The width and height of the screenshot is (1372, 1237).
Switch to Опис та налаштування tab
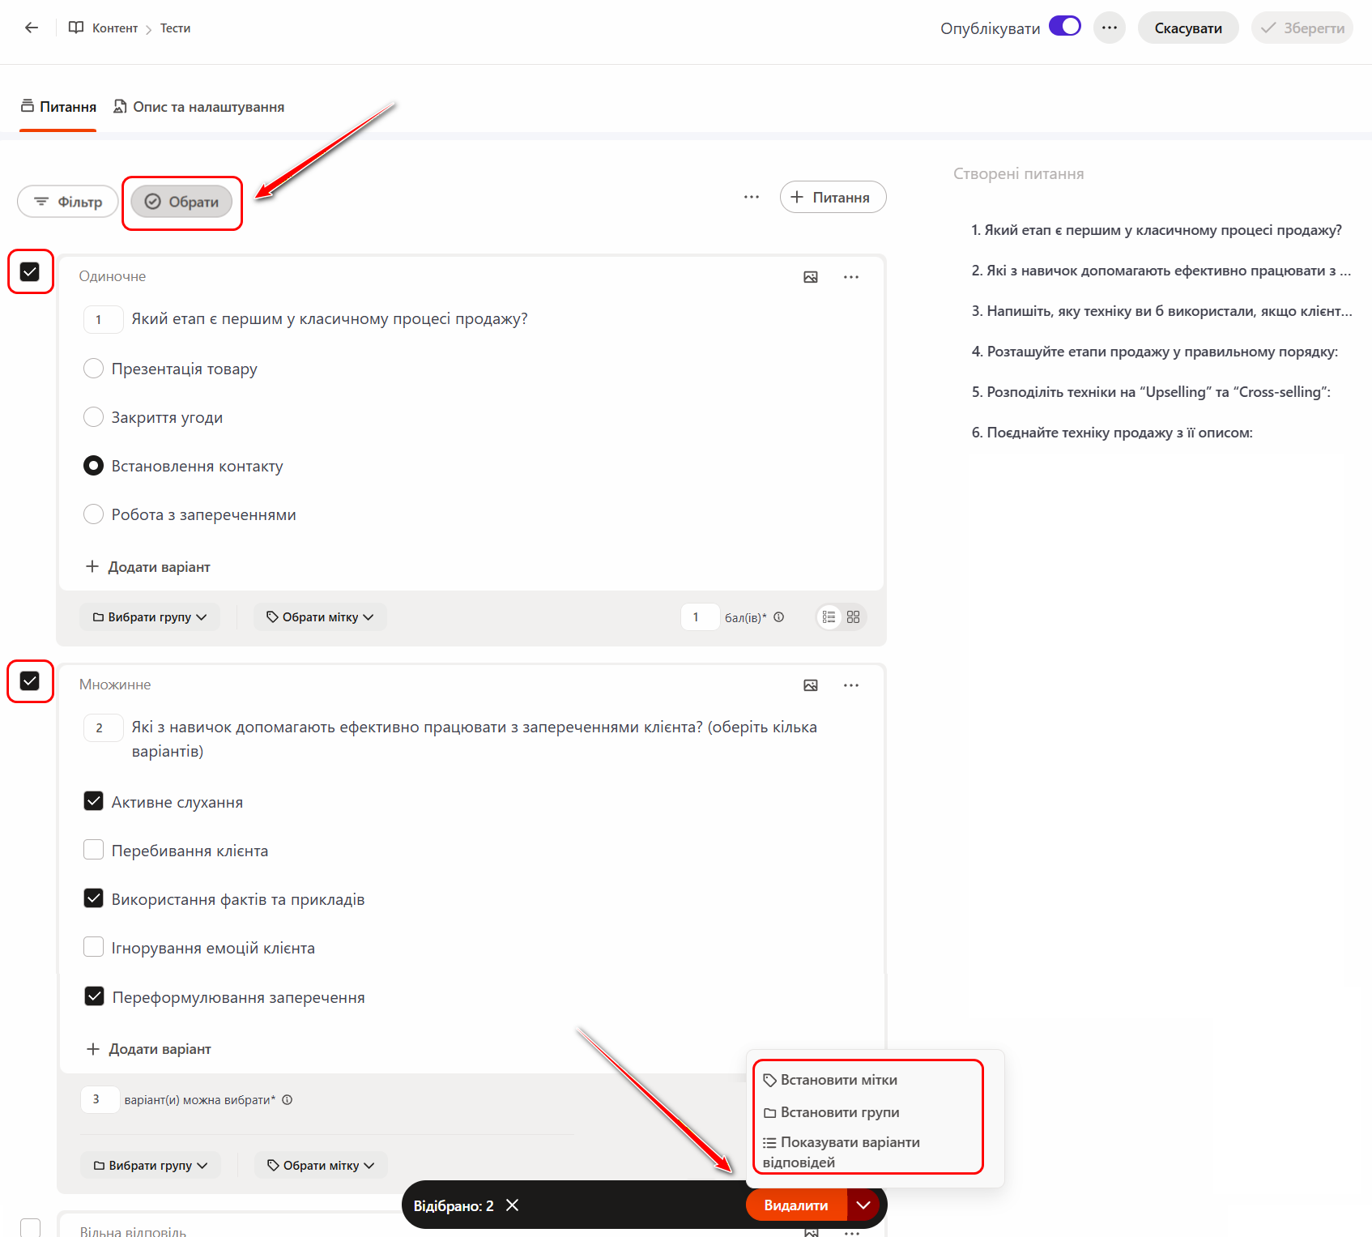coord(199,107)
